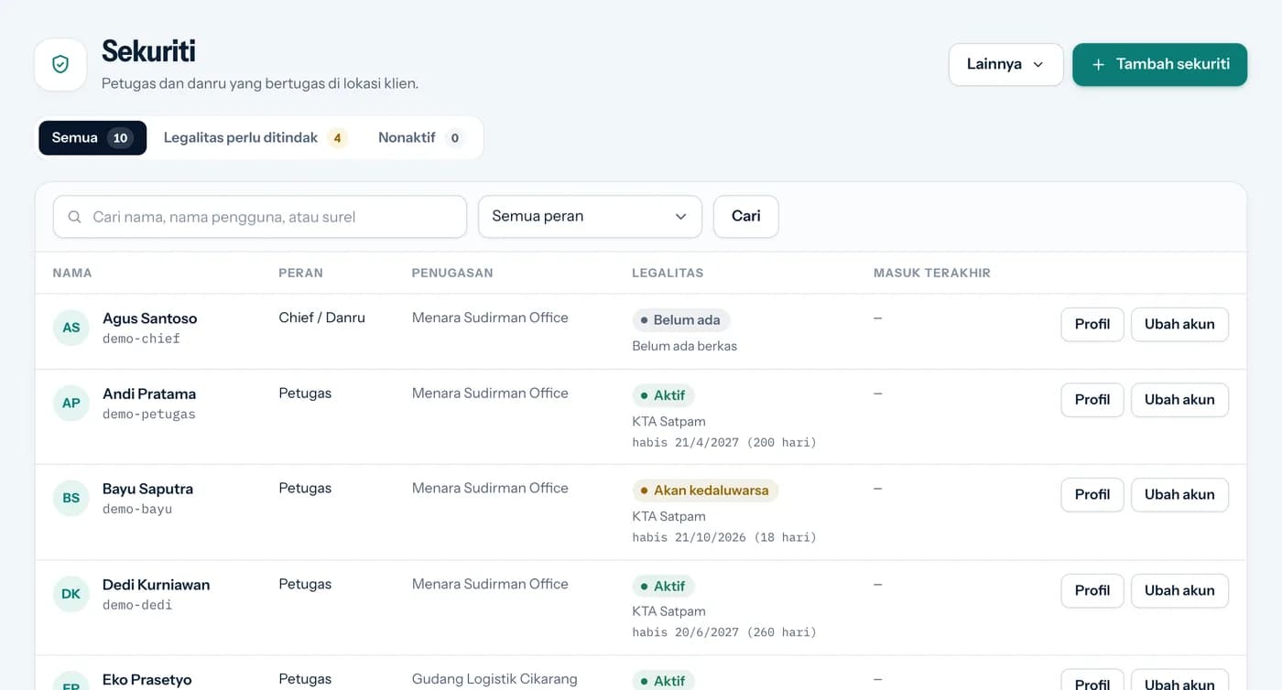Viewport: 1282px width, 690px height.
Task: Switch to the Semua tab
Action: (92, 137)
